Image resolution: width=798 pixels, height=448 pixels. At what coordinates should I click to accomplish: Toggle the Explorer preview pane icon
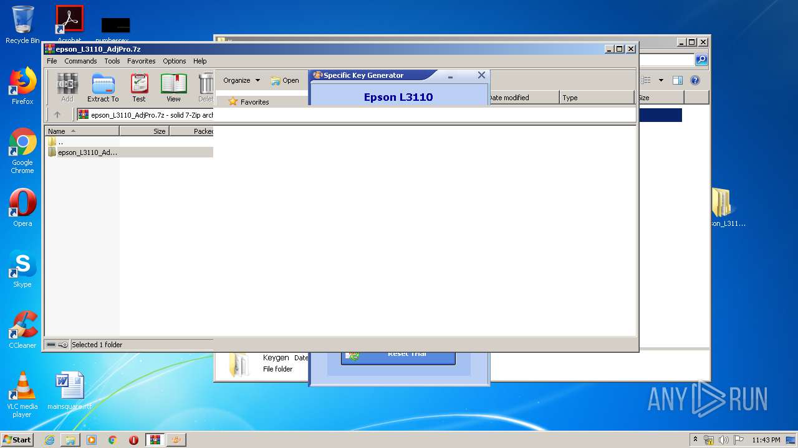click(x=678, y=80)
